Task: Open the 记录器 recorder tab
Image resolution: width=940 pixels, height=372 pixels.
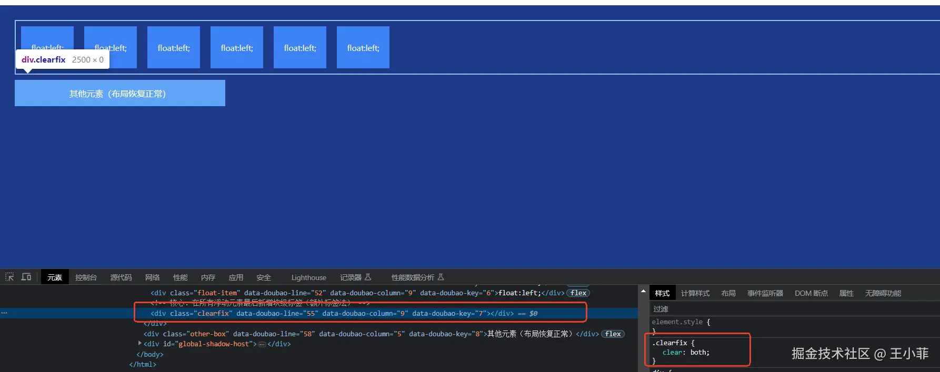Action: (x=356, y=277)
